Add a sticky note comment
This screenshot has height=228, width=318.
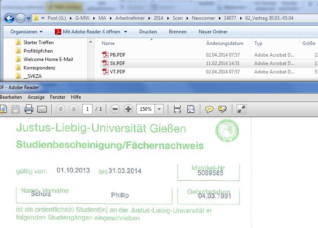[209, 109]
